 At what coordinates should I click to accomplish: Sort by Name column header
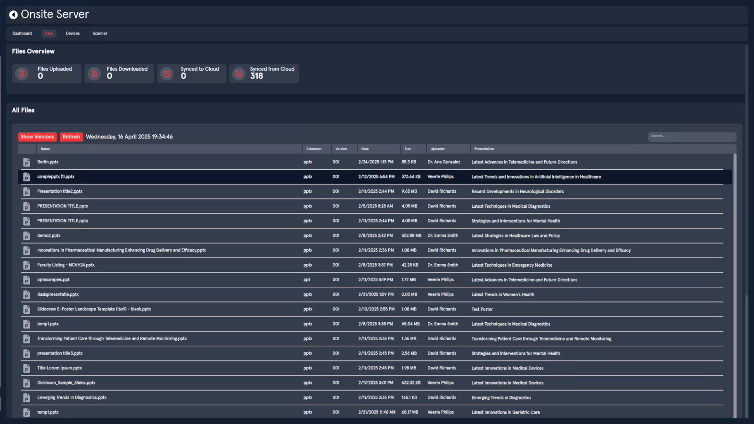pos(169,149)
